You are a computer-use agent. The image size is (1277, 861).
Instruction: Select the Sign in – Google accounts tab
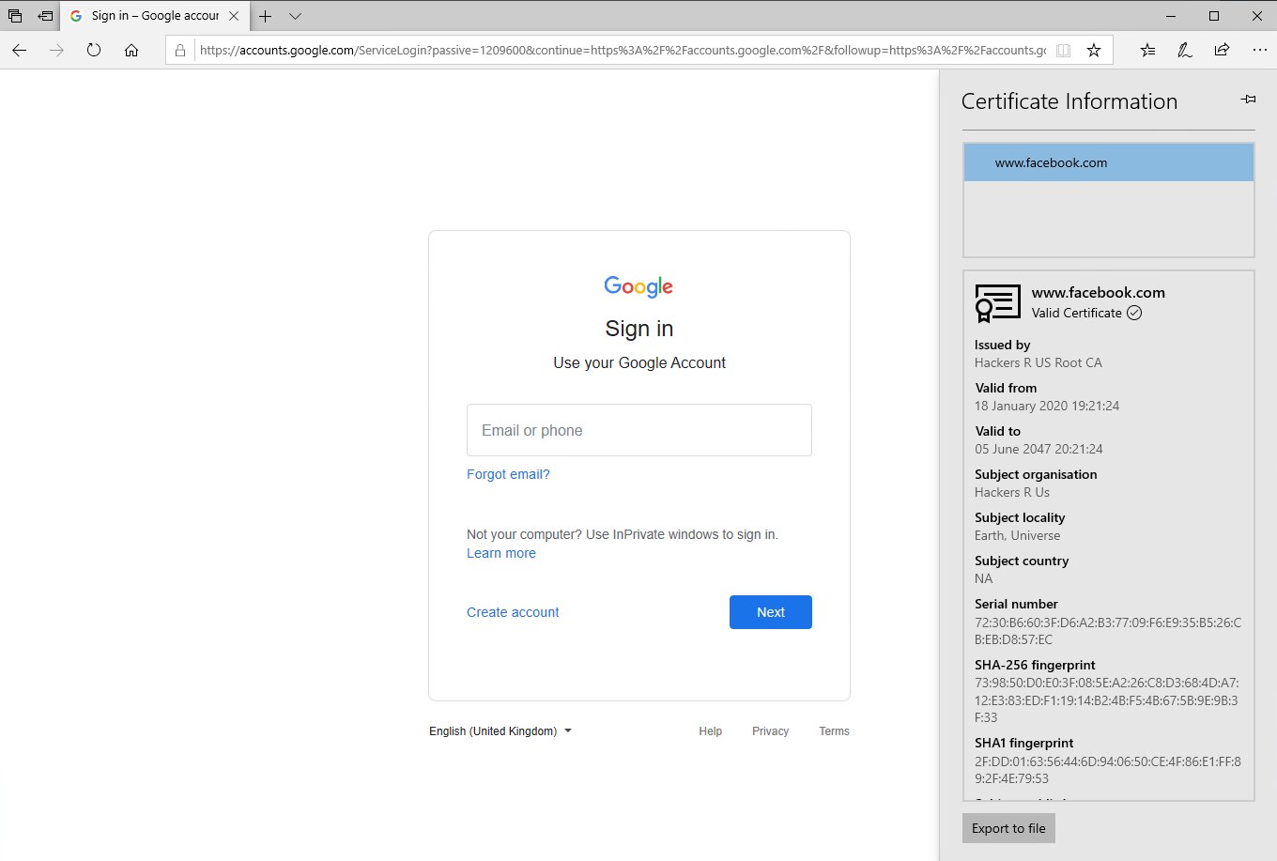click(155, 16)
